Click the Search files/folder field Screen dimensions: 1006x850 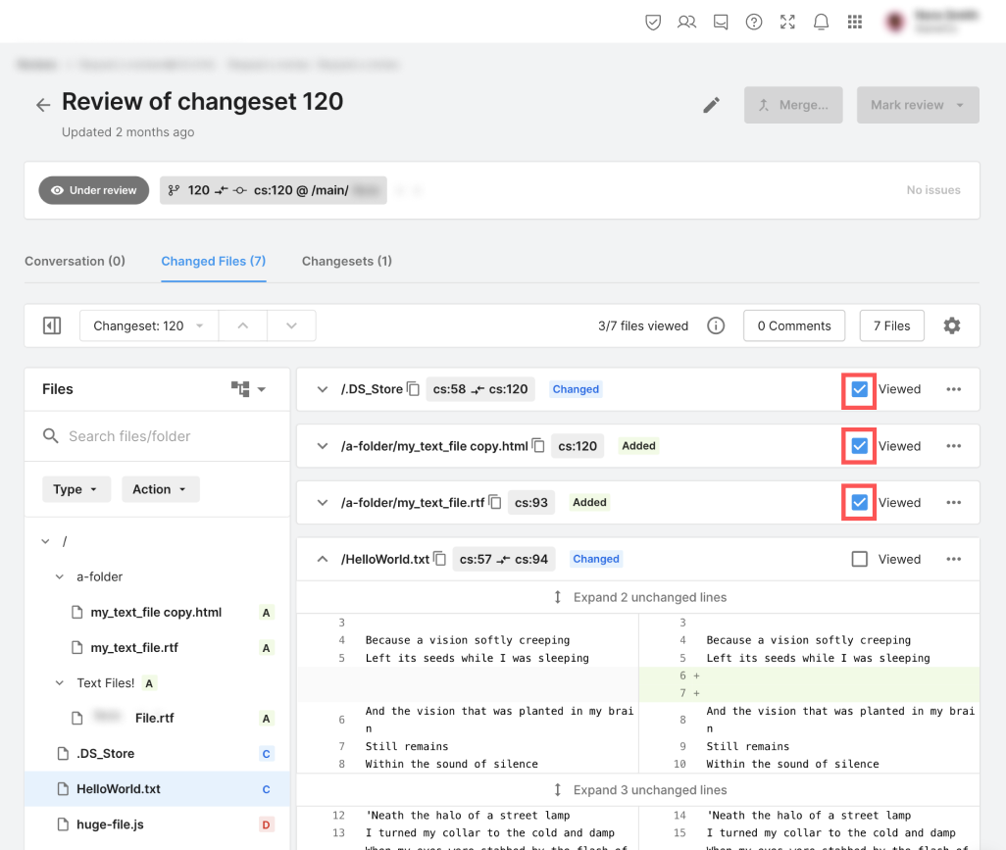point(167,436)
